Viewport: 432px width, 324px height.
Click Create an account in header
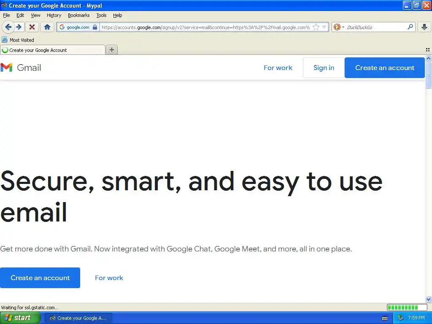click(x=385, y=67)
